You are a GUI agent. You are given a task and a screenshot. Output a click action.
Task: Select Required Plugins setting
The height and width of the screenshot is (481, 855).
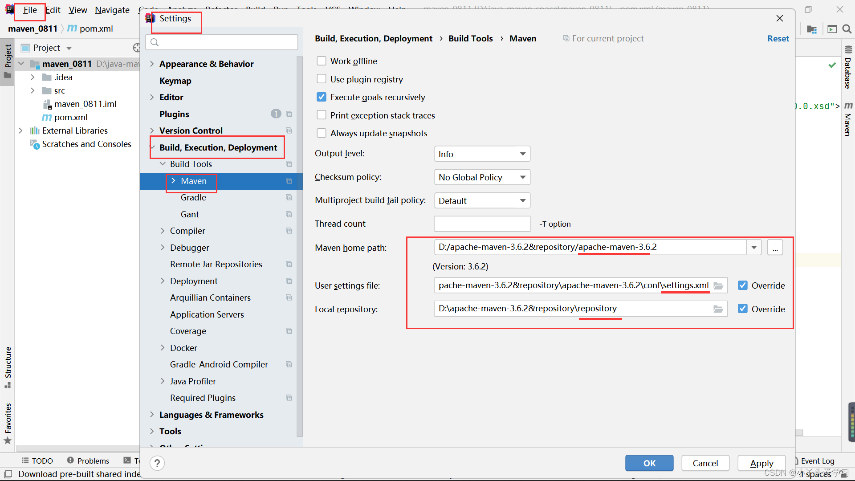203,398
